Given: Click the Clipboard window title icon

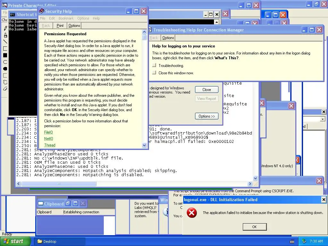Looking at the screenshot, I should (41, 203).
